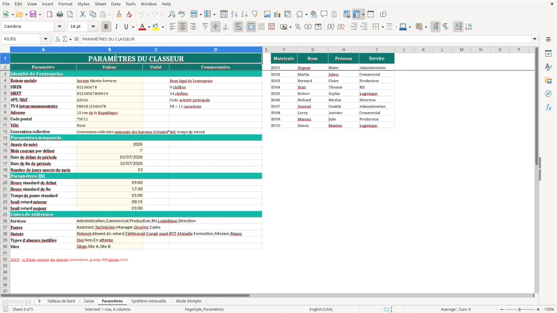Image resolution: width=557 pixels, height=313 pixels.
Task: Open the sidebar Properties panel
Action: point(548,54)
